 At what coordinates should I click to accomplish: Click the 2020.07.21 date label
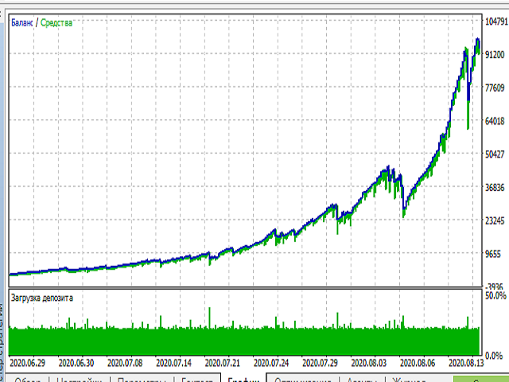click(x=223, y=363)
